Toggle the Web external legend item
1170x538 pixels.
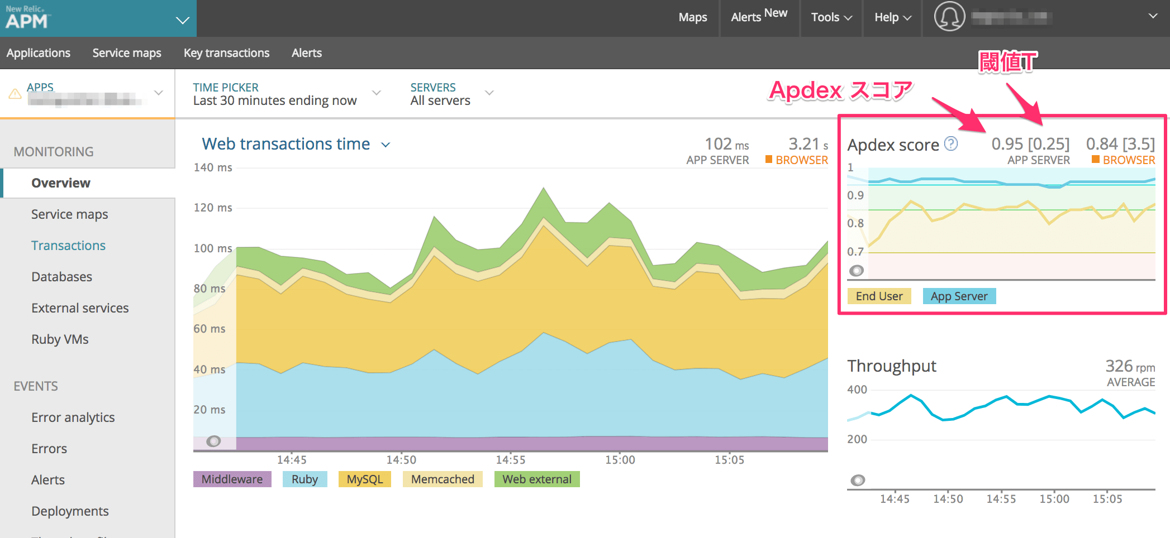(x=536, y=479)
